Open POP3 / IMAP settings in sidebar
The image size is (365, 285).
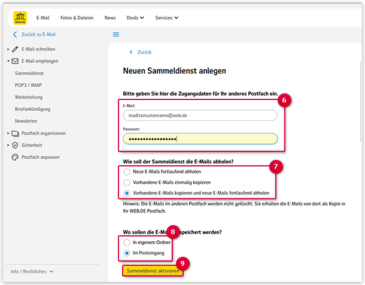coord(28,85)
